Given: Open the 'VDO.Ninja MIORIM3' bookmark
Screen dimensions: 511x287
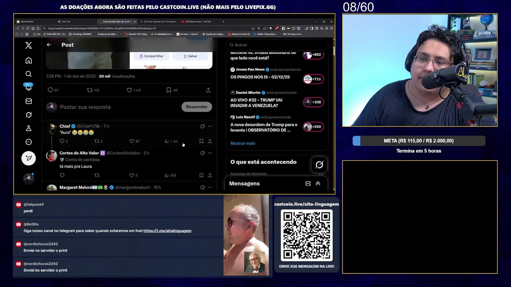Looking at the screenshot, I should [x=80, y=34].
